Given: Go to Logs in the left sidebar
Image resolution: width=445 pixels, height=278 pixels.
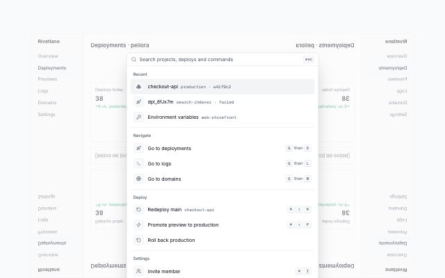Looking at the screenshot, I should [43, 91].
